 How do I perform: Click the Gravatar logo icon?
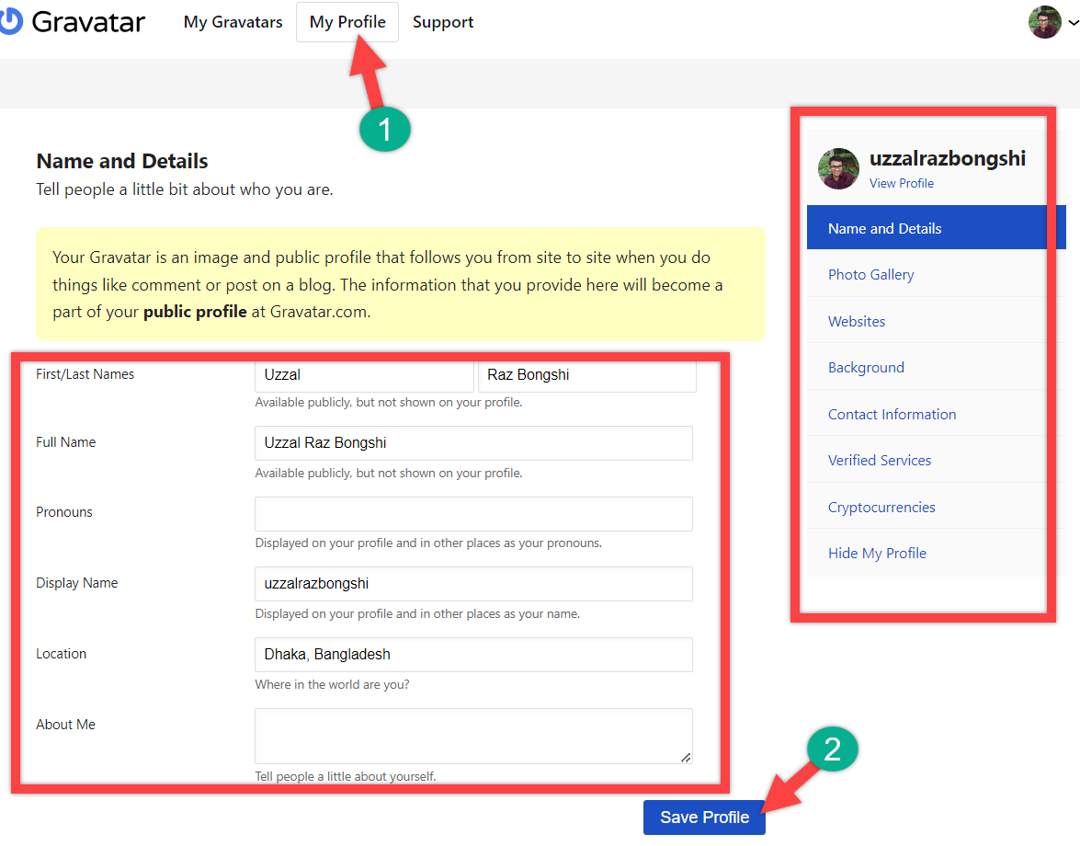pyautogui.click(x=12, y=22)
